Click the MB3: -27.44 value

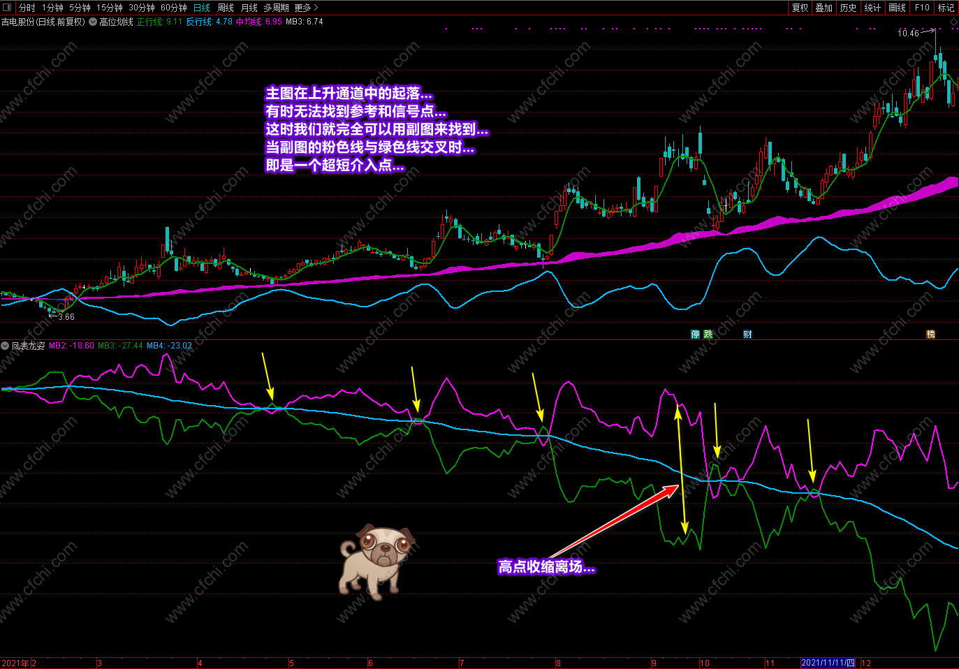120,346
